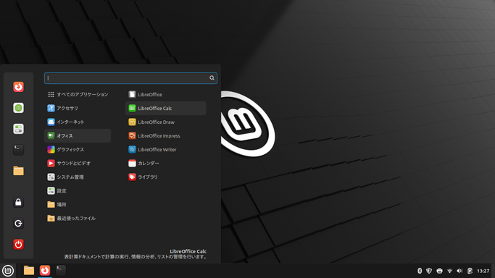Select インターネット category

(x=78, y=122)
